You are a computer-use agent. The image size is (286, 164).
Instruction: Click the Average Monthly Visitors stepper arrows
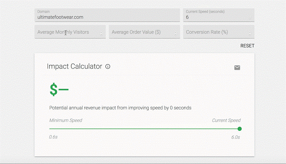pyautogui.click(x=101, y=34)
